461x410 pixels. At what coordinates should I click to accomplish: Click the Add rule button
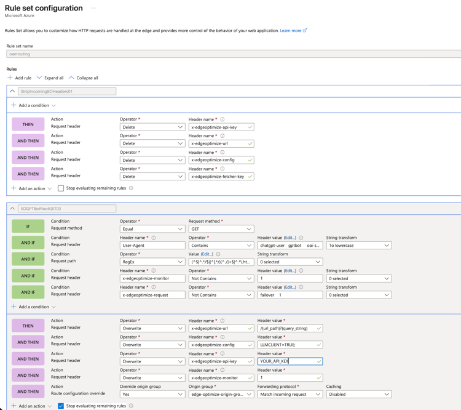click(x=20, y=78)
